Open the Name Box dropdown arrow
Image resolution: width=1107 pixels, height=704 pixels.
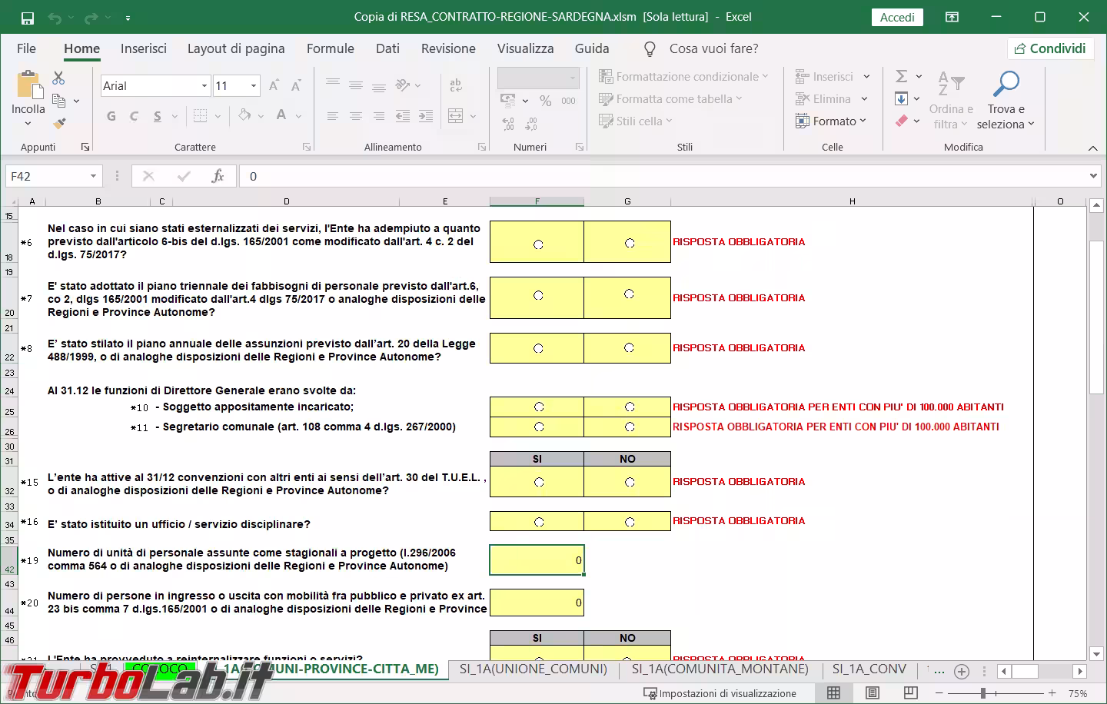point(93,176)
